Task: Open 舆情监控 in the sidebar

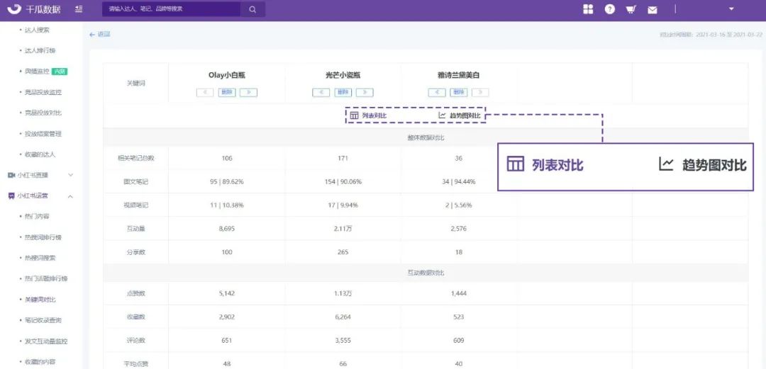Action: [37, 72]
